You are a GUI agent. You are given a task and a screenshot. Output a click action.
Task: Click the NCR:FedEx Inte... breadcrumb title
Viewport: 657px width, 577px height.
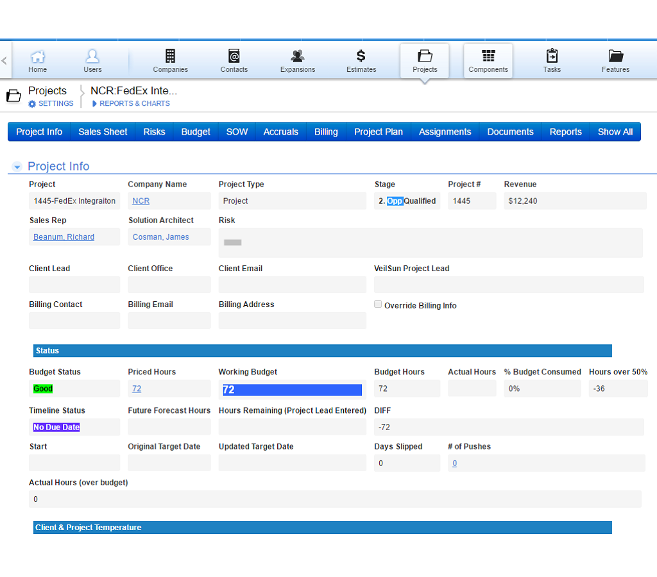coord(133,91)
